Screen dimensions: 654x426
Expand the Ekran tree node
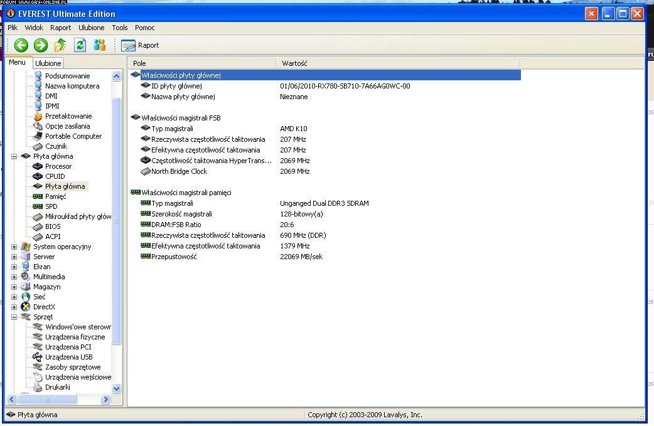click(x=14, y=267)
